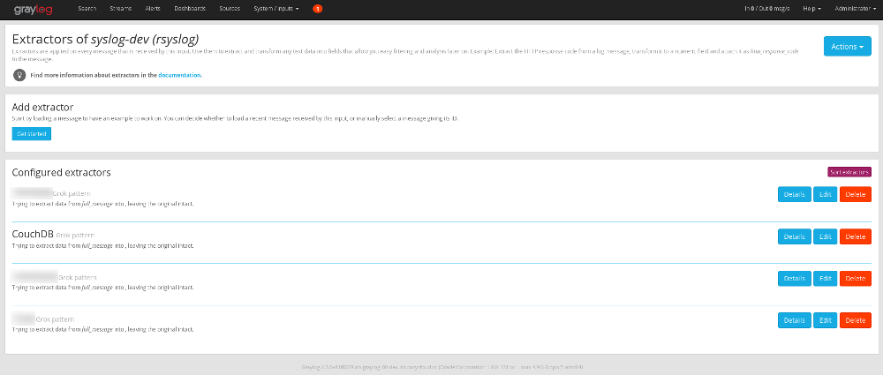The image size is (883, 375).
Task: Go to the Search page
Action: click(x=87, y=8)
